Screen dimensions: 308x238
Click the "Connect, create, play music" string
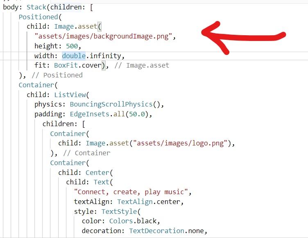(131, 192)
